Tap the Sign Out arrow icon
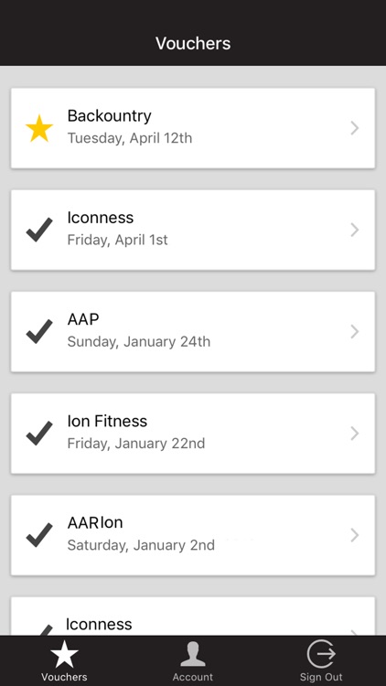This screenshot has height=686, width=386. [x=321, y=654]
